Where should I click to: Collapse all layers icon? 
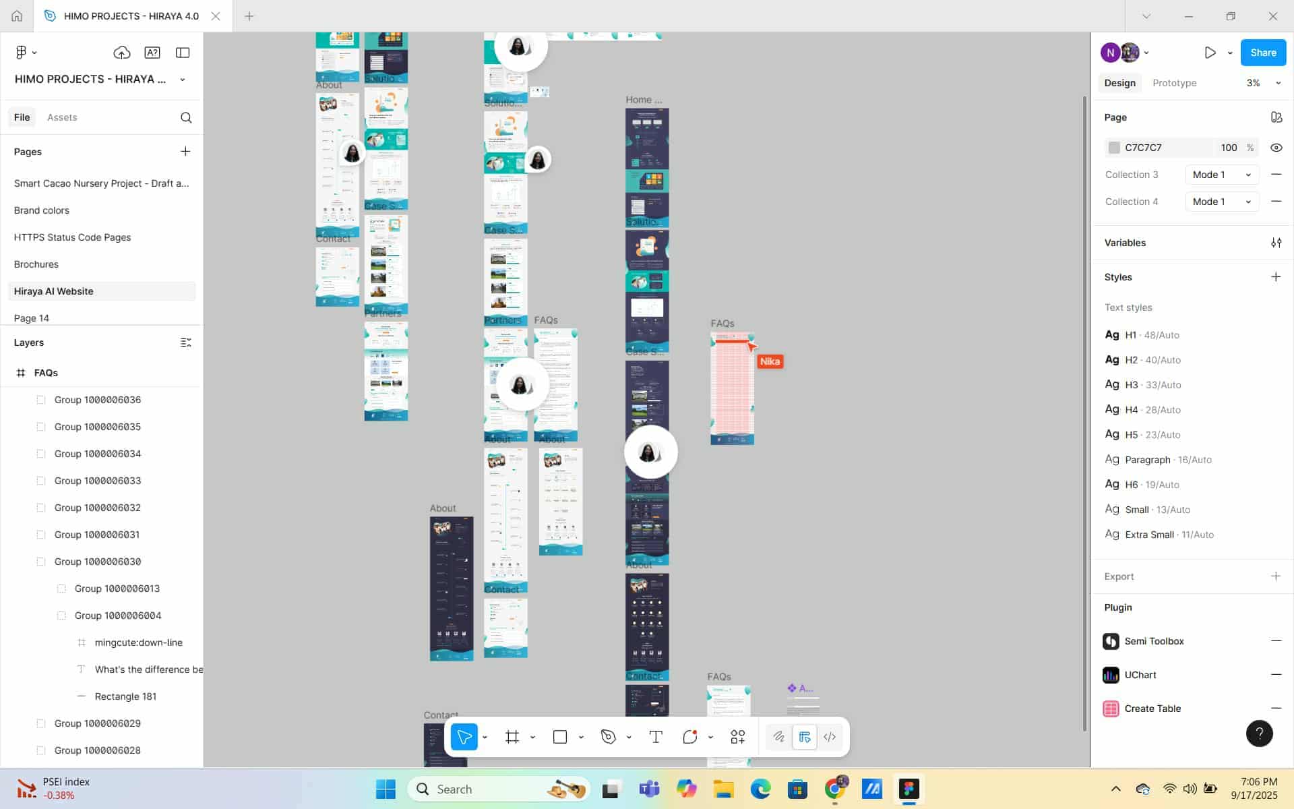186,342
